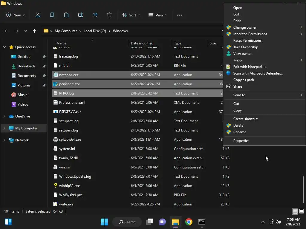
Task: Click the vertical scrollbar thumb in file list
Action: (304, 189)
